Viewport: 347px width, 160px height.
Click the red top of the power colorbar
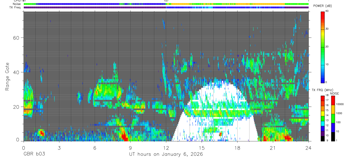322,14
